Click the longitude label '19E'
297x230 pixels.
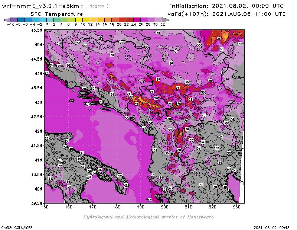[x=140, y=207]
